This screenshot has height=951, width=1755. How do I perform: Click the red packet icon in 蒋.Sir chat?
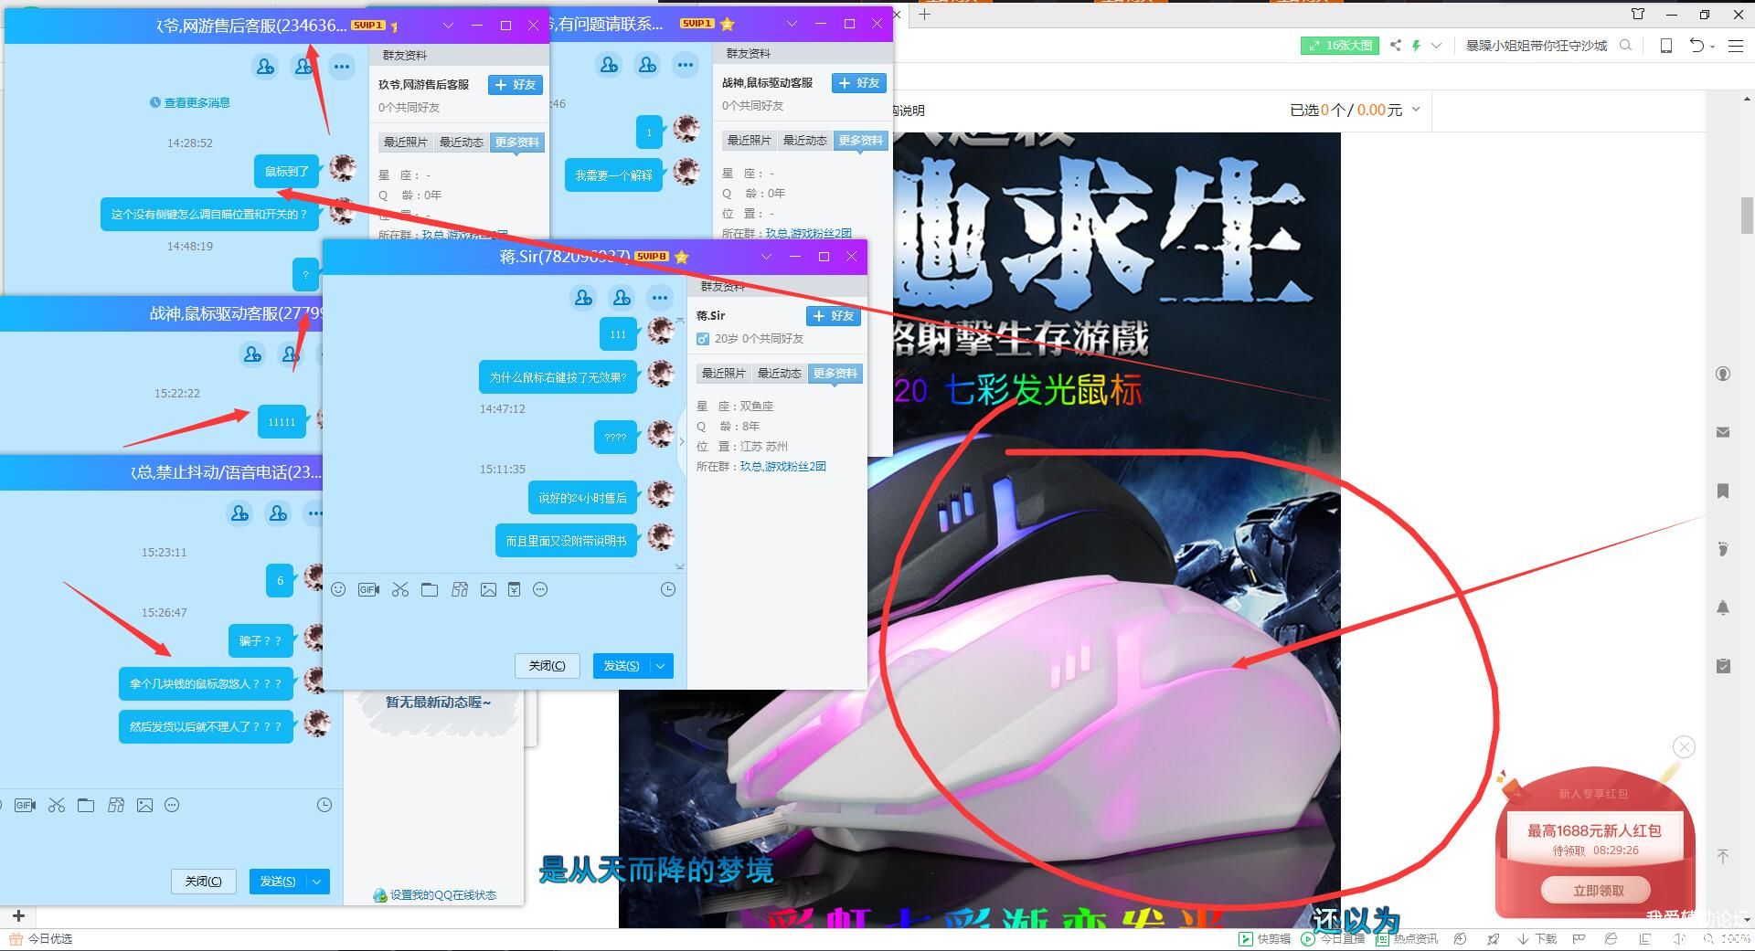(515, 590)
